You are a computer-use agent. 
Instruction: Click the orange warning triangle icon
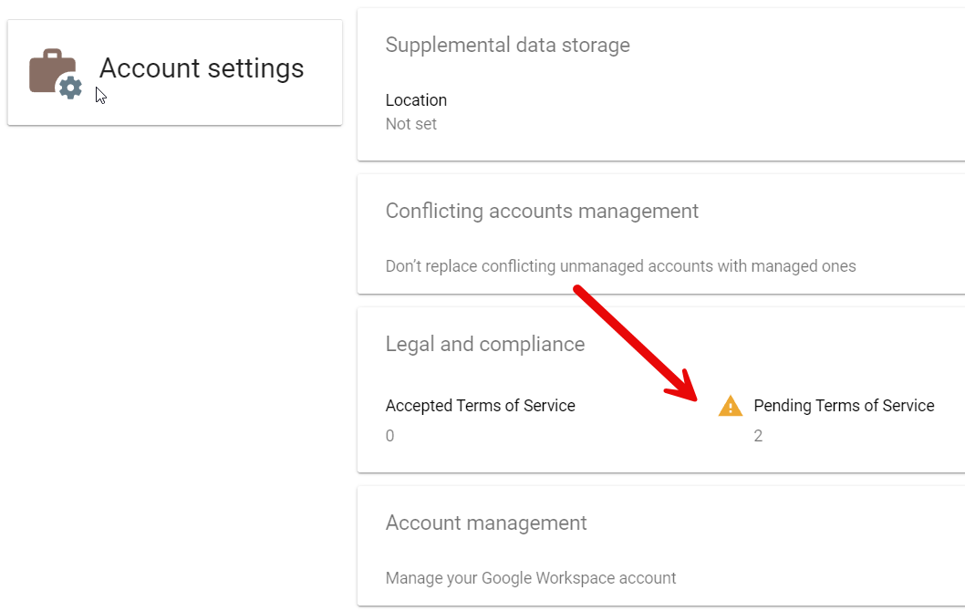[x=730, y=407]
